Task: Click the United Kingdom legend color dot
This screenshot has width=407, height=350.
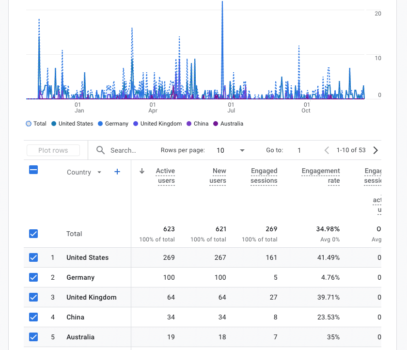Action: [136, 124]
